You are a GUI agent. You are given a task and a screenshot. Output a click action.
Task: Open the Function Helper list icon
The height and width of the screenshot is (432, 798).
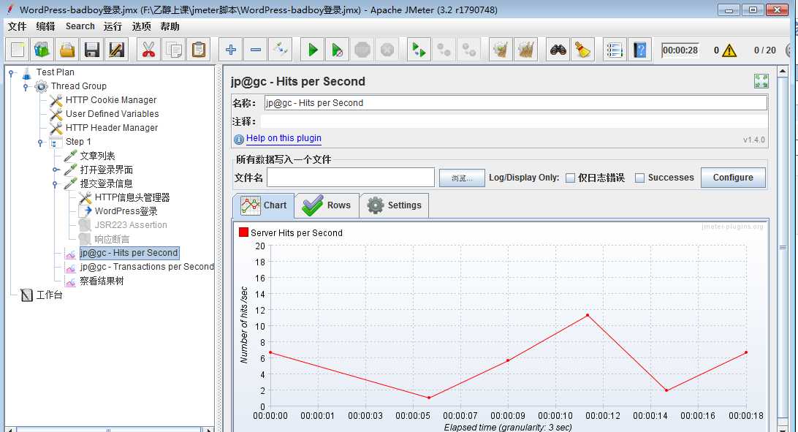[x=615, y=50]
